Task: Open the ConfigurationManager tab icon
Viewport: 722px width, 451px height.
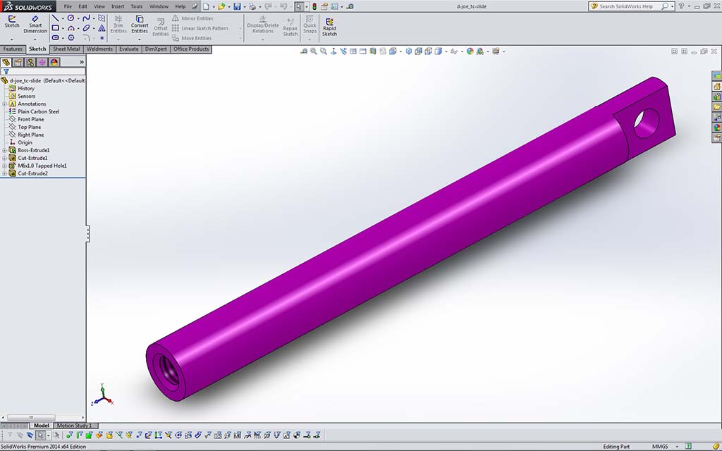Action: point(30,62)
